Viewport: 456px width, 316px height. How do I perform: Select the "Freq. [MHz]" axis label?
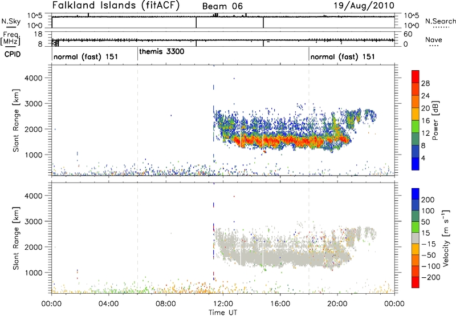click(x=10, y=38)
